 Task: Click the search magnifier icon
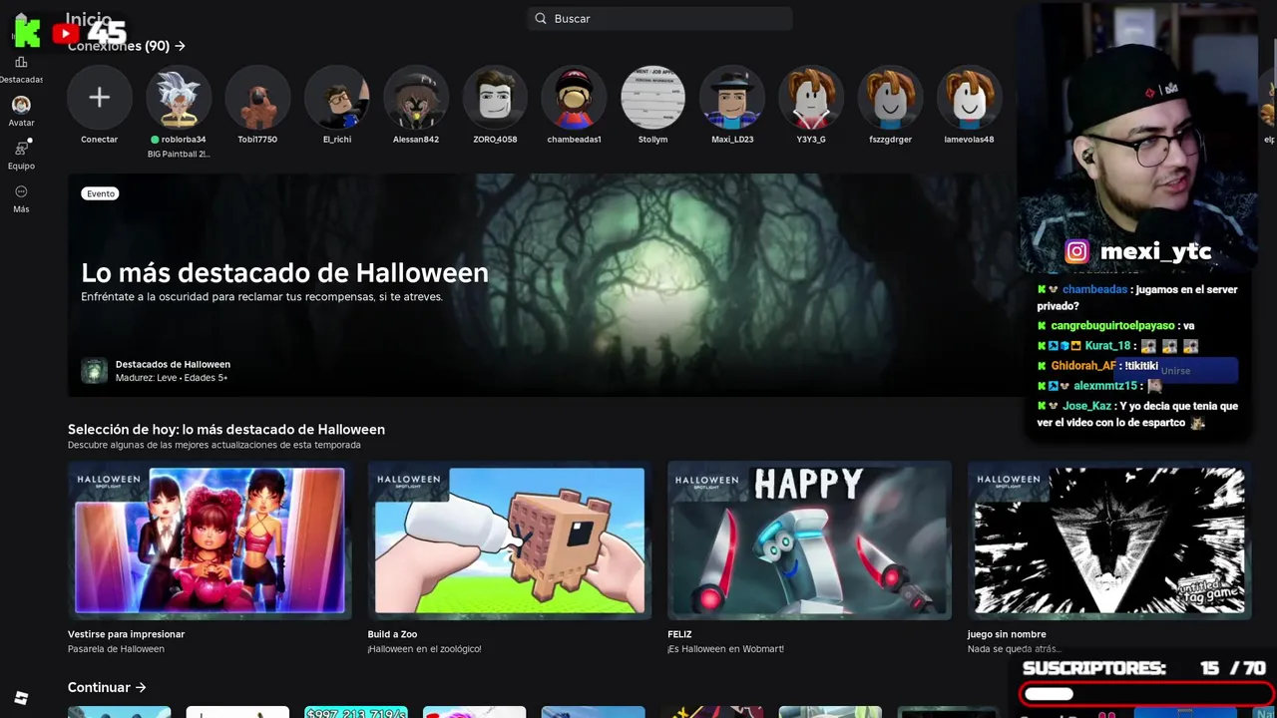(x=541, y=18)
